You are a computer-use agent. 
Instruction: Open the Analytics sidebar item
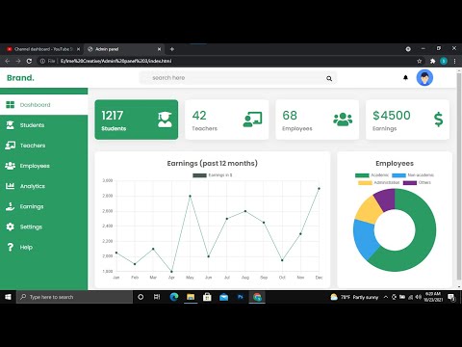43,186
